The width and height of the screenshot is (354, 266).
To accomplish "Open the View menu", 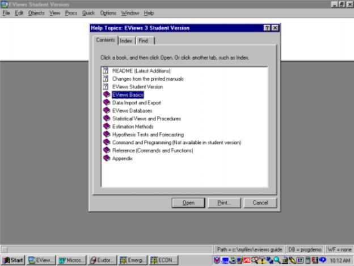I will 54,13.
